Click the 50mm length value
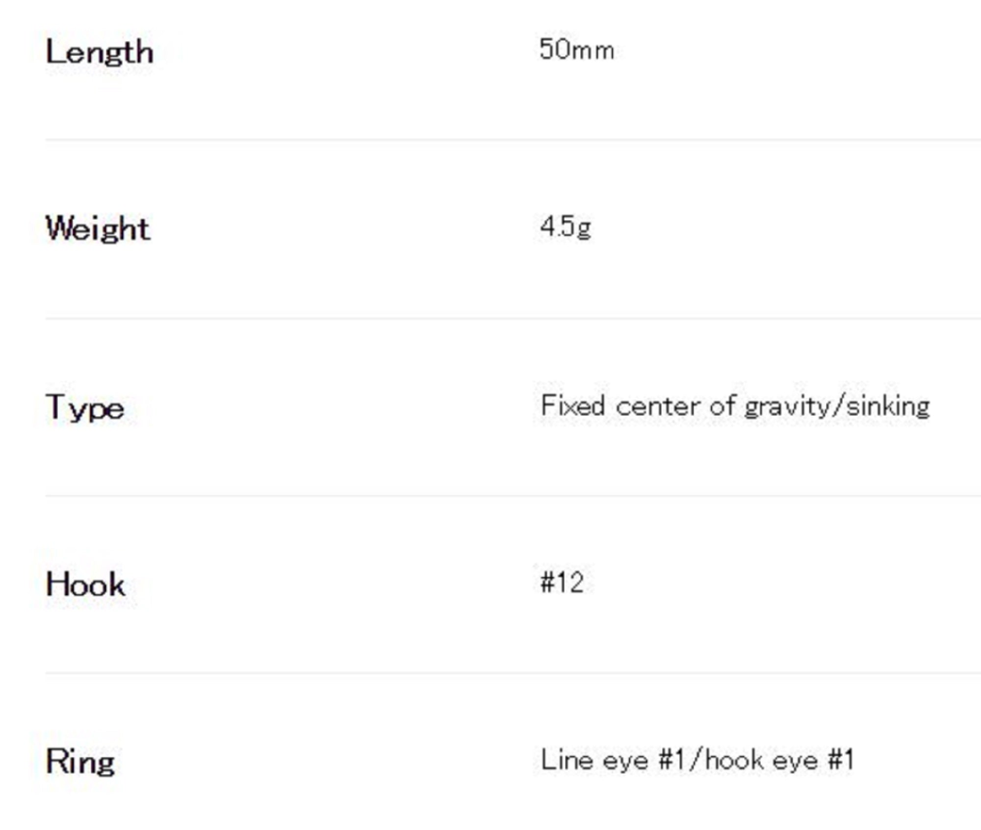 click(x=576, y=50)
